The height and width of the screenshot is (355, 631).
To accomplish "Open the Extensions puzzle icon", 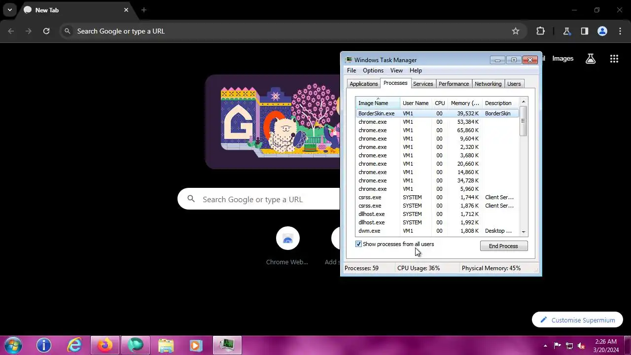I will pyautogui.click(x=541, y=31).
